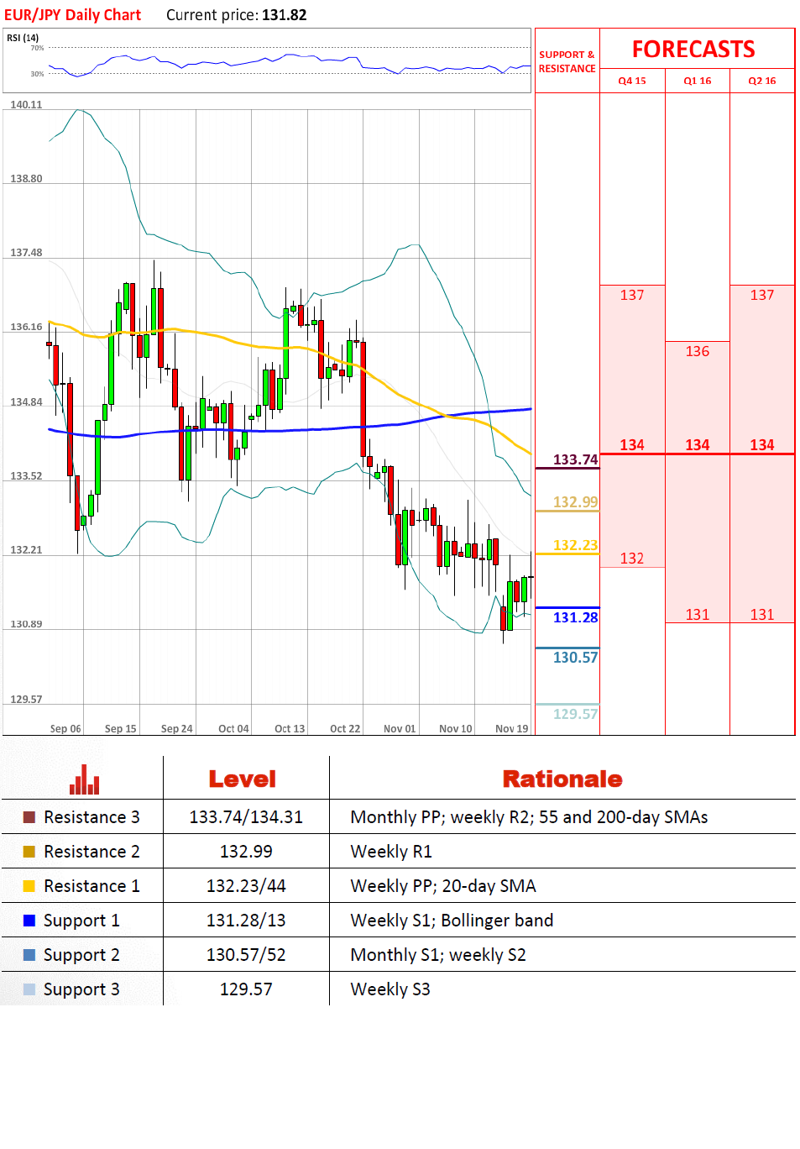Screen dimensions: 800x1149
Task: Select the Support 2 steel blue swatch
Action: (x=29, y=955)
